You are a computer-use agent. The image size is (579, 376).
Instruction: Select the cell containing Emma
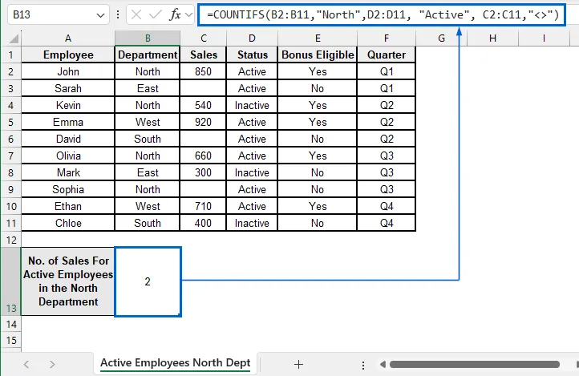point(68,122)
